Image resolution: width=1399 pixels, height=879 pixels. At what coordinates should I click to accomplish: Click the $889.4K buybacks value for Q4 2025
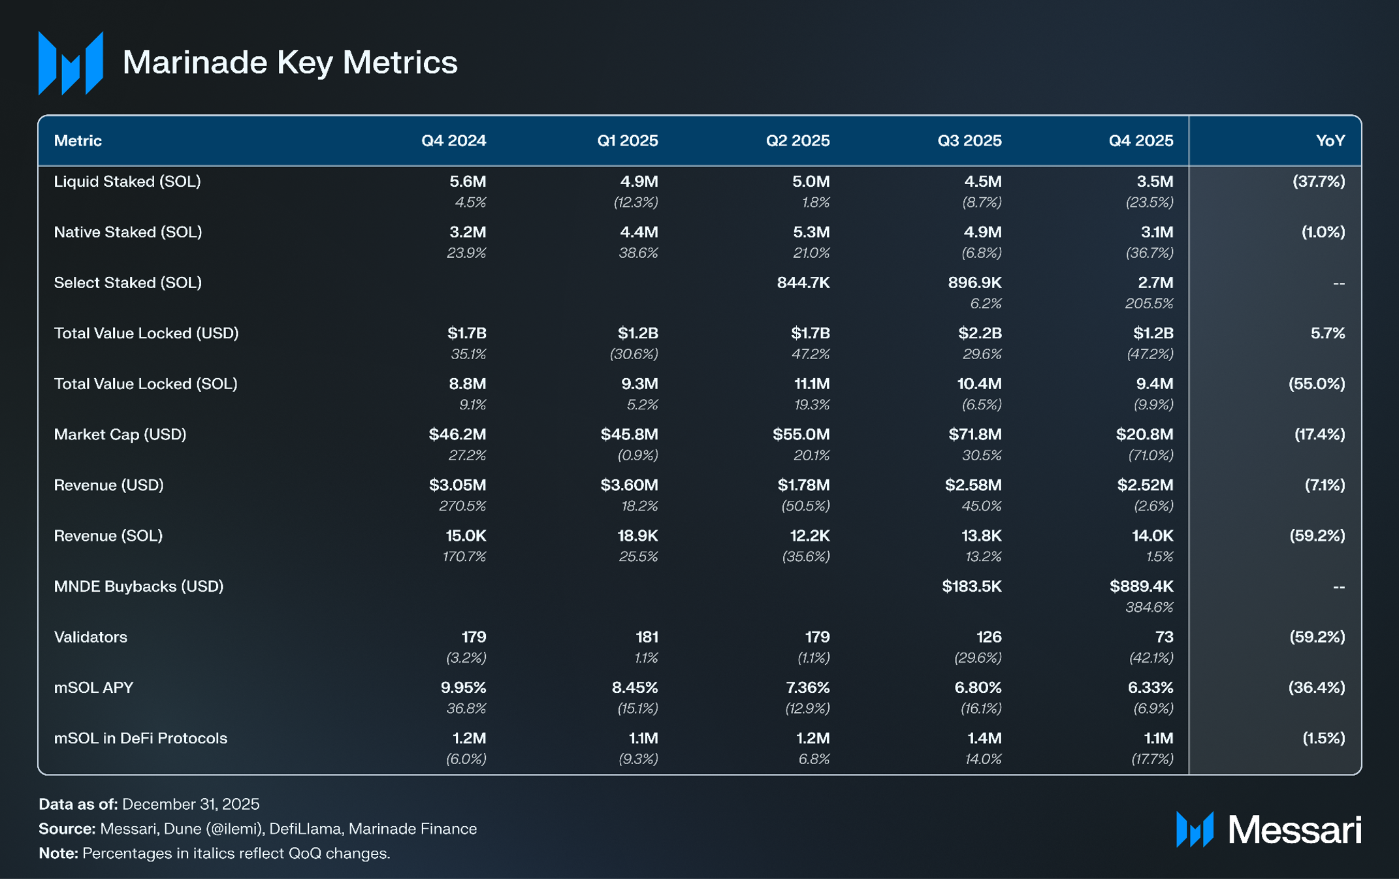(x=1141, y=586)
